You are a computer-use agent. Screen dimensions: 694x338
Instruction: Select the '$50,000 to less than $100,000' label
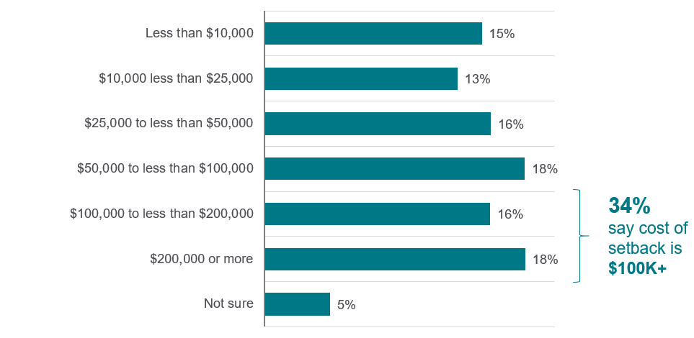pyautogui.click(x=165, y=168)
